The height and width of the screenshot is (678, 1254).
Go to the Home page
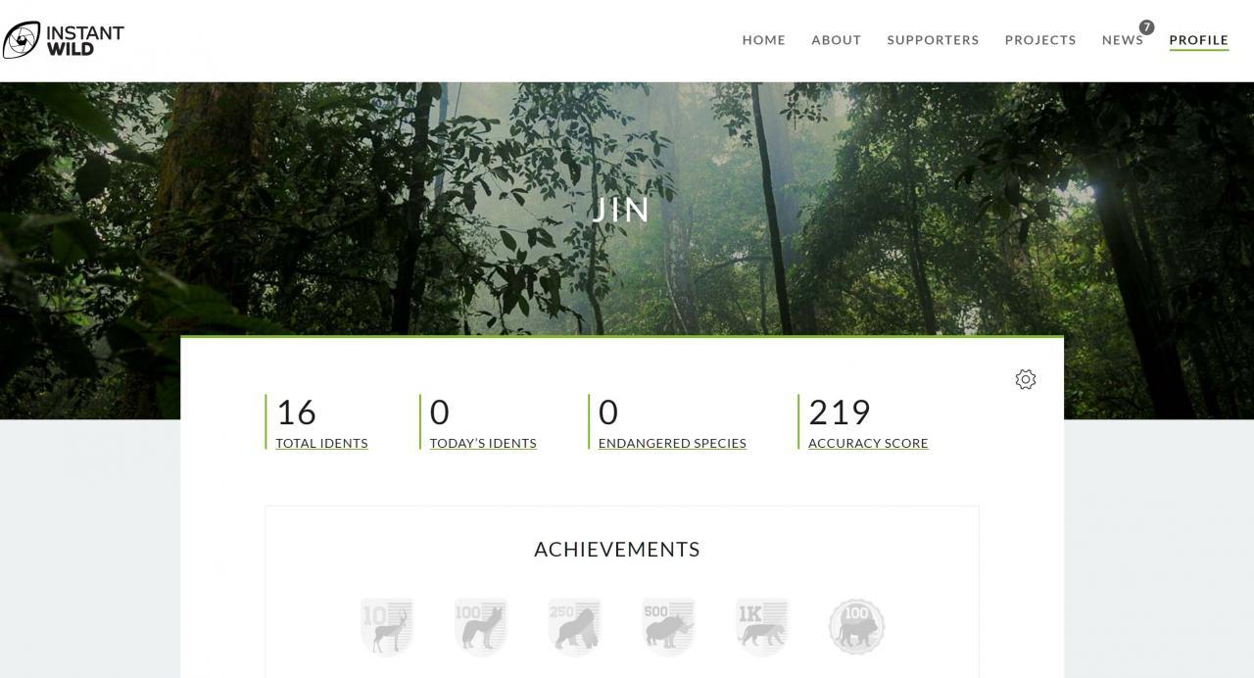click(x=764, y=40)
